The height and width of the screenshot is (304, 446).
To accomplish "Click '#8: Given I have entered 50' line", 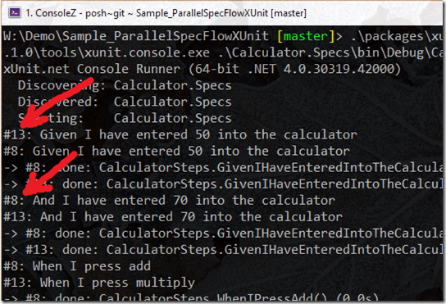I will pyautogui.click(x=176, y=152).
